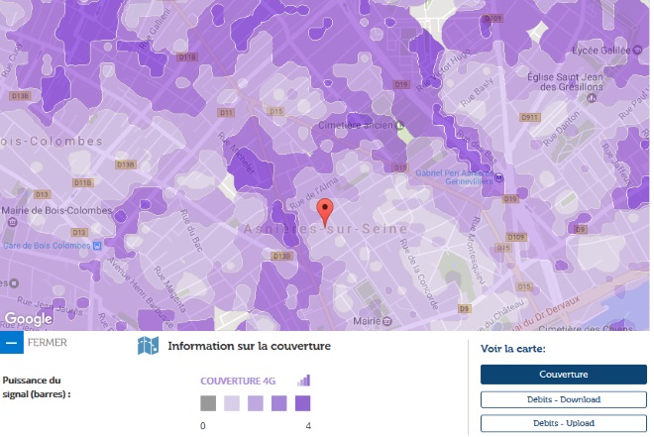
Task: Collapse the panel with the minus icon
Action: (x=12, y=342)
